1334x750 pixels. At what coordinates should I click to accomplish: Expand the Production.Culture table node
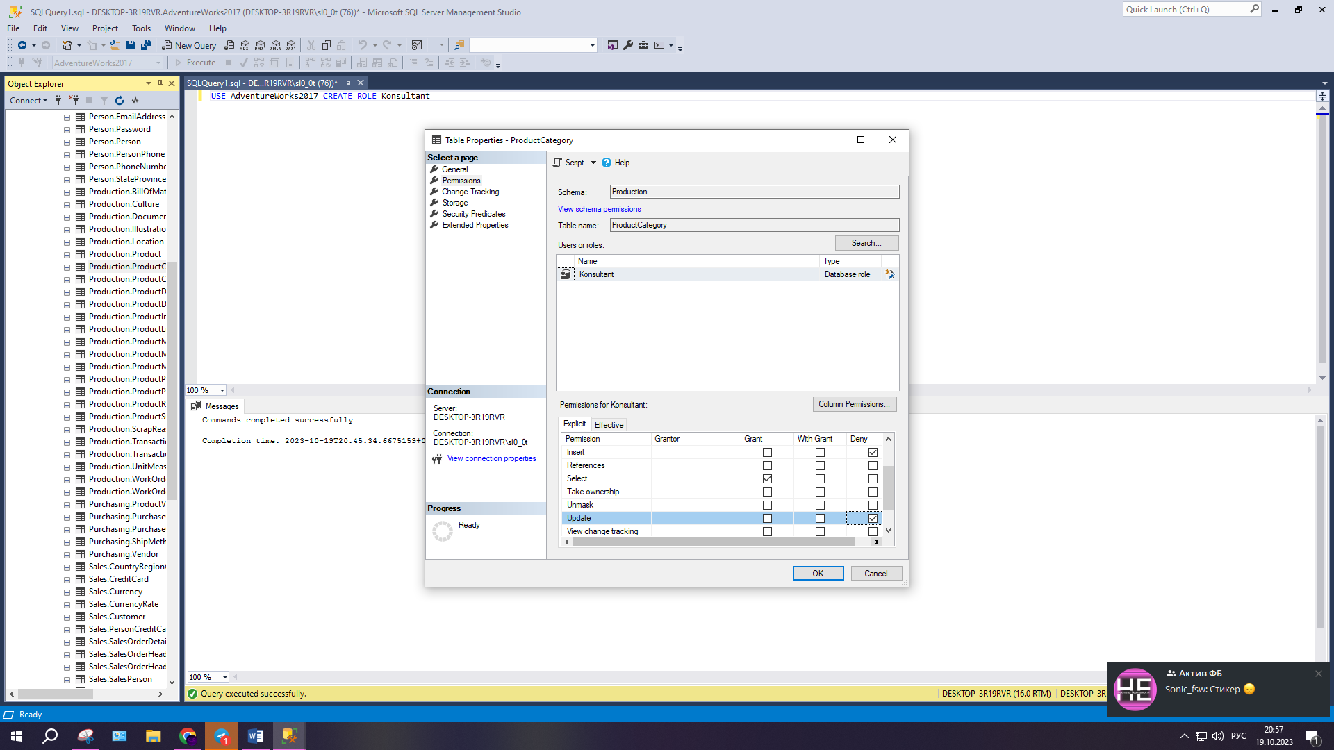tap(67, 205)
